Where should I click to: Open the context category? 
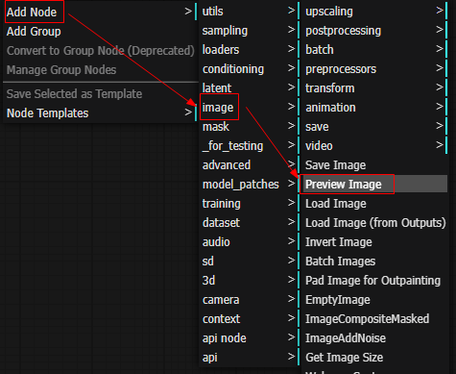pyautogui.click(x=250, y=319)
